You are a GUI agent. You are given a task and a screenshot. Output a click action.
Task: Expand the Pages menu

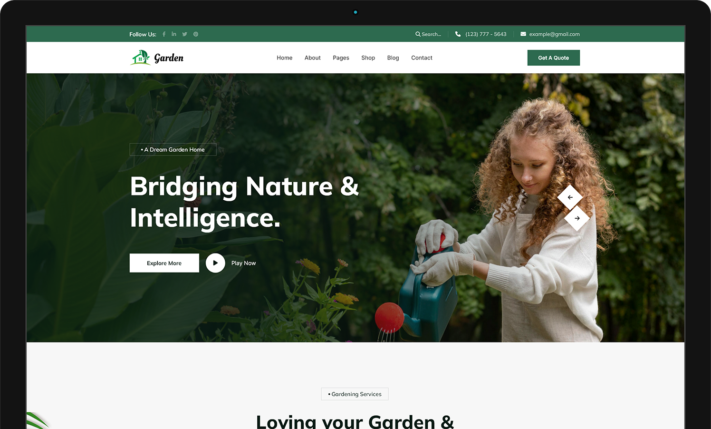coord(341,58)
